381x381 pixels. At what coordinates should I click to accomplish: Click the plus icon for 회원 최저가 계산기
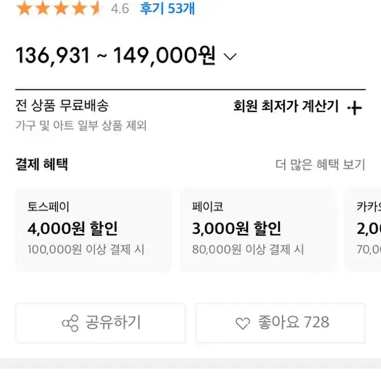coord(354,108)
